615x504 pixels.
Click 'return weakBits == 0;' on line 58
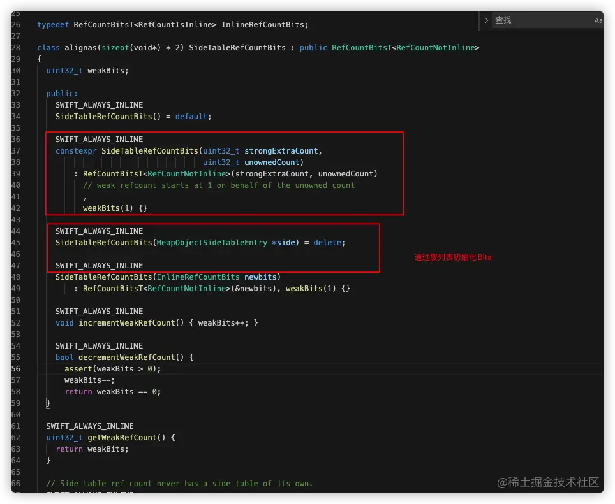112,392
